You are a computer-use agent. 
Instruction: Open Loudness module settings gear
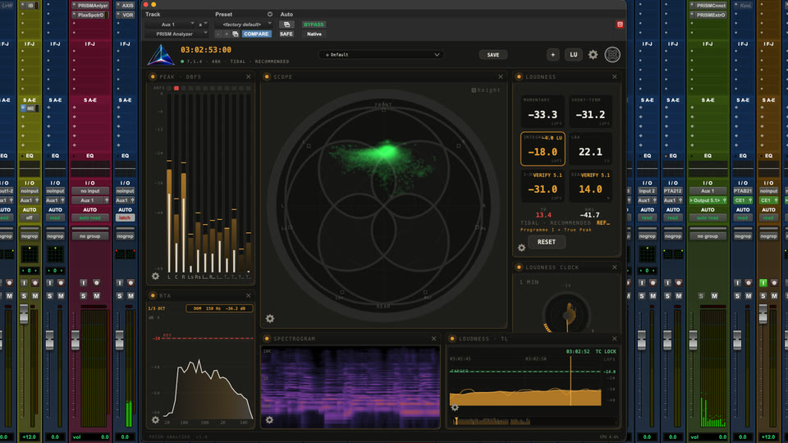point(522,248)
